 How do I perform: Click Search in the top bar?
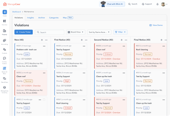pos(133,4)
